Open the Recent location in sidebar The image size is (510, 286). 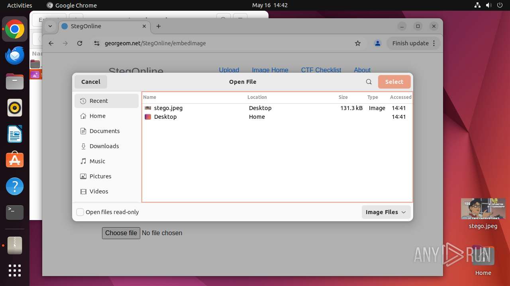pyautogui.click(x=107, y=101)
